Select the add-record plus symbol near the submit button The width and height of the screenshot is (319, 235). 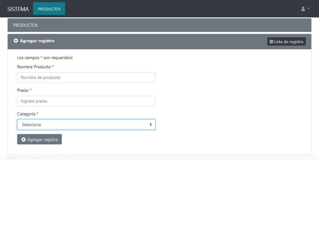coord(24,139)
